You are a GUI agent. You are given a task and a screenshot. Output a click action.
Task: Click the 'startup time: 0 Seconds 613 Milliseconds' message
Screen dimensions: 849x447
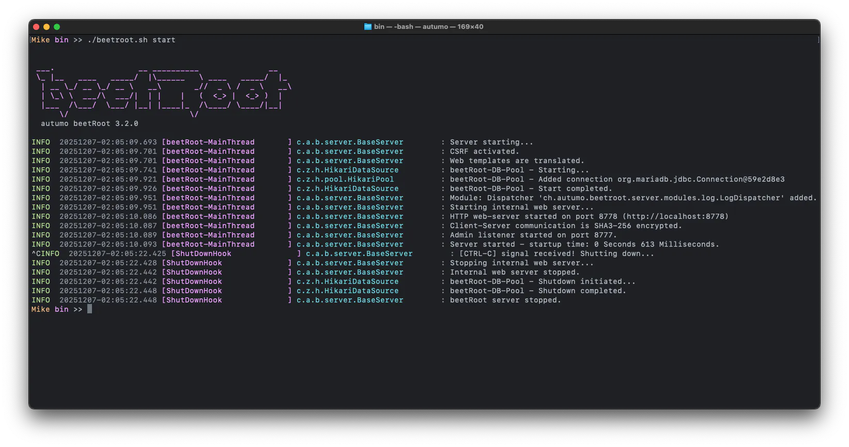[584, 244]
